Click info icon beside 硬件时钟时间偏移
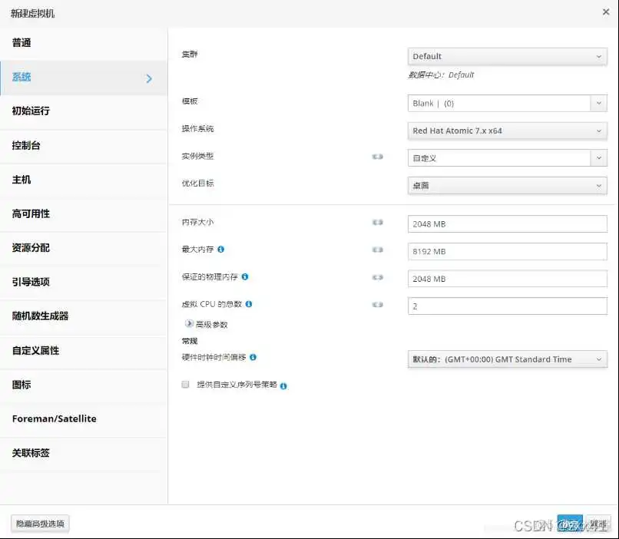 click(253, 357)
